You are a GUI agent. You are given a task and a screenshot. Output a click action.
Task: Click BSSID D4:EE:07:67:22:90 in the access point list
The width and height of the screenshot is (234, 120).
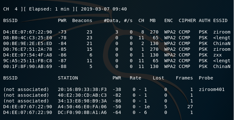[27, 32]
